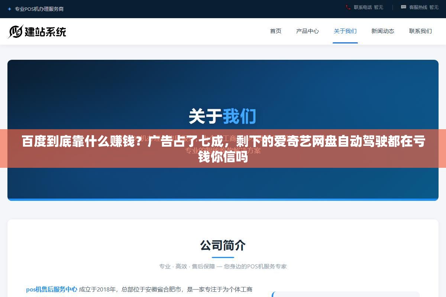The height and width of the screenshot is (297, 446).
Task: Click the 建站系统 logo
Action: 37,32
